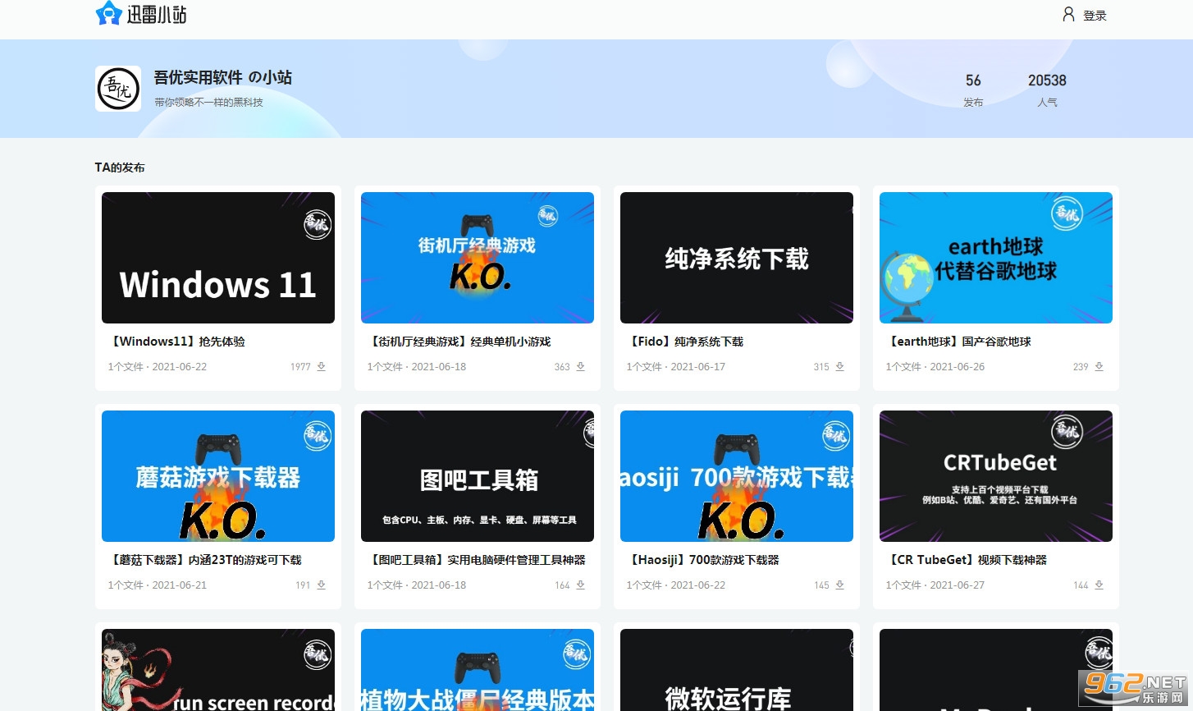Open the CRTubeGet thumbnail
Screen dimensions: 1193x711
pyautogui.click(x=996, y=476)
